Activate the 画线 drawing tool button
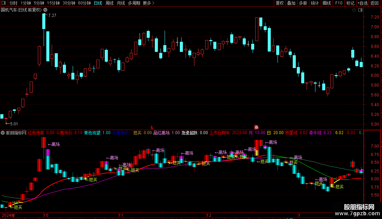This screenshot has height=219, width=382. click(327, 3)
